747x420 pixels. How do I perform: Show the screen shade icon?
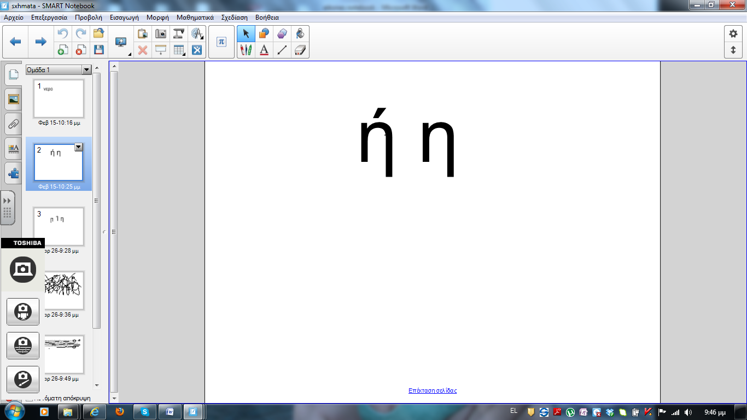point(161,50)
